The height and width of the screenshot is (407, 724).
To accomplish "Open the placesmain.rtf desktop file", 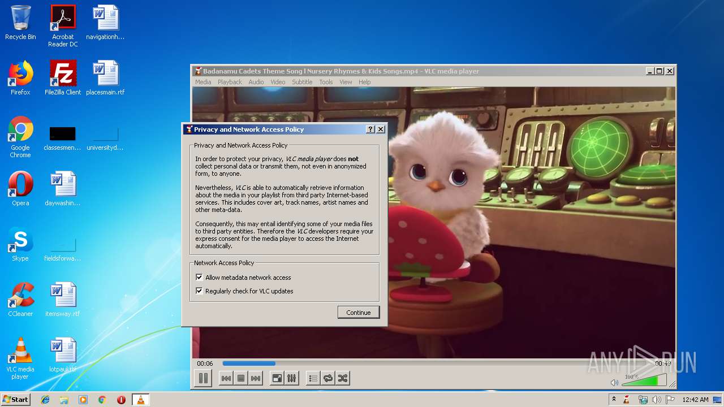I will [x=105, y=78].
